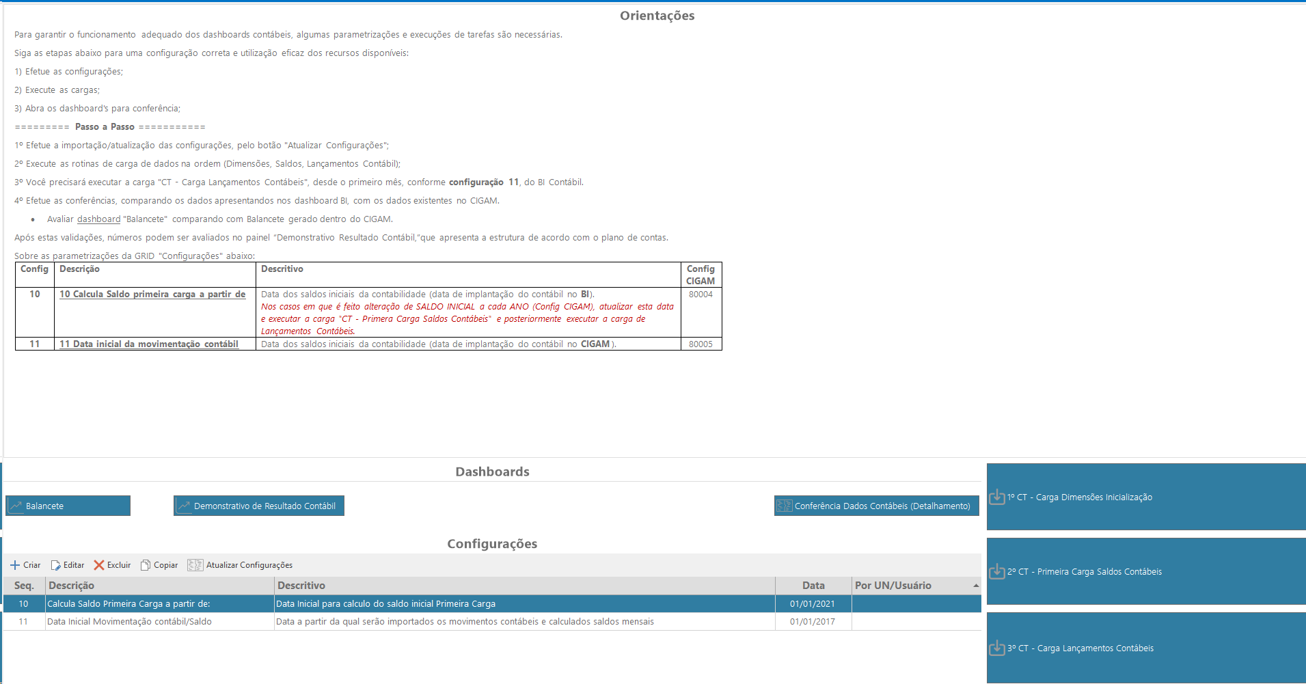This screenshot has height=684, width=1306.
Task: Run 1º CT - Carga Dimensões Inicialização
Action: [1146, 497]
